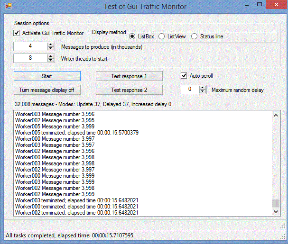Image resolution: width=288 pixels, height=244 pixels.
Task: Click the 'Messages to produce (in thousands)' label
Action: (102, 47)
